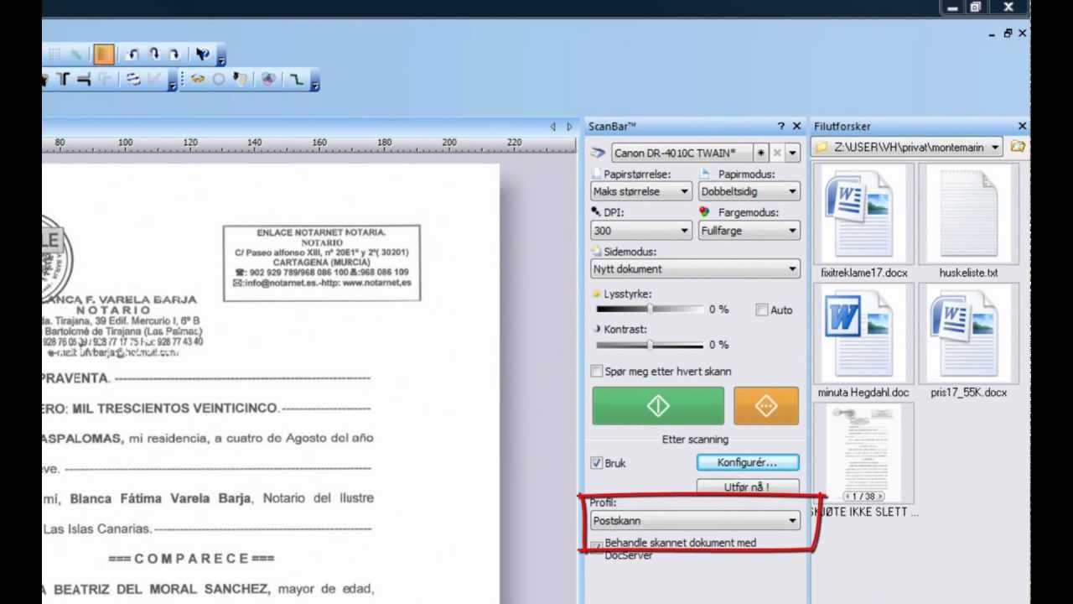Click the yellow chain link icon

[198, 80]
